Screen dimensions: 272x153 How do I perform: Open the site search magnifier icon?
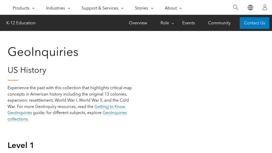(x=235, y=7)
